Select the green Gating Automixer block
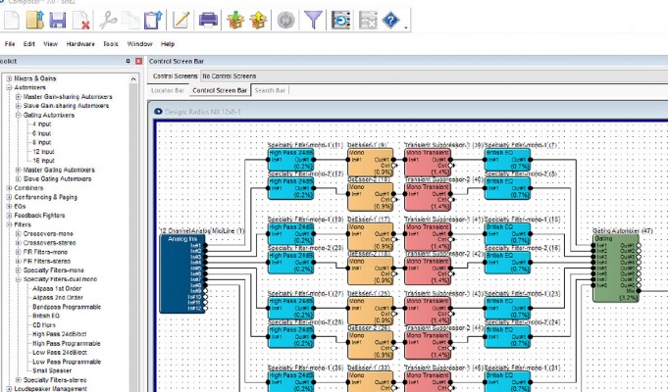The height and width of the screenshot is (392, 668). [x=616, y=268]
